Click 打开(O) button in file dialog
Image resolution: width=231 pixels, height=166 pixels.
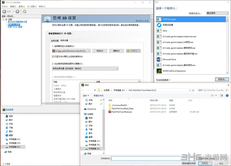pos(205,163)
